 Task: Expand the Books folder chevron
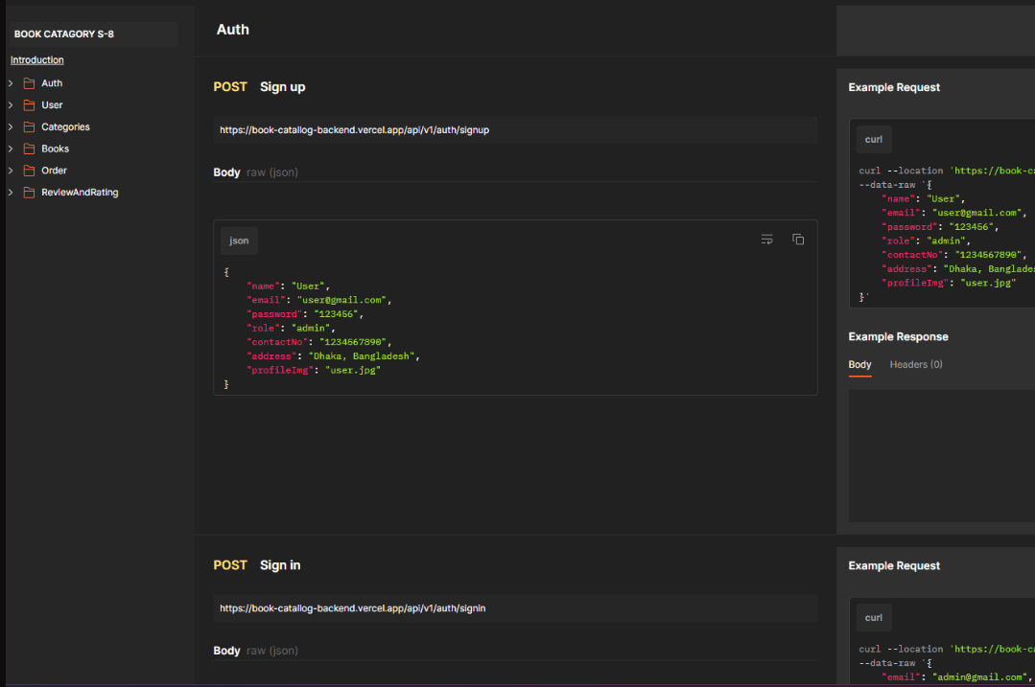pyautogui.click(x=11, y=149)
